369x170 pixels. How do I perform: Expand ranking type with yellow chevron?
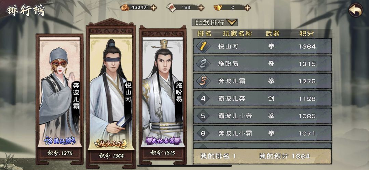click(x=232, y=22)
